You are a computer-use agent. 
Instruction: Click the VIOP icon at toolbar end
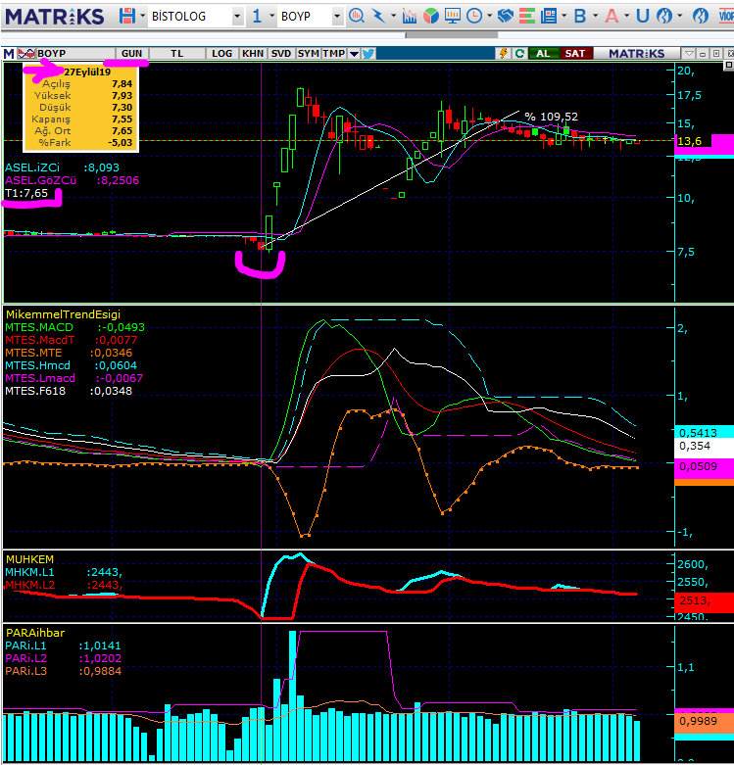pyautogui.click(x=726, y=16)
